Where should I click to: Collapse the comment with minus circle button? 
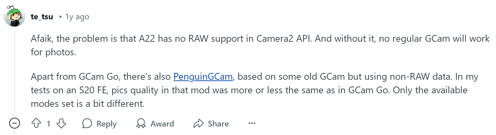pyautogui.click(x=15, y=123)
